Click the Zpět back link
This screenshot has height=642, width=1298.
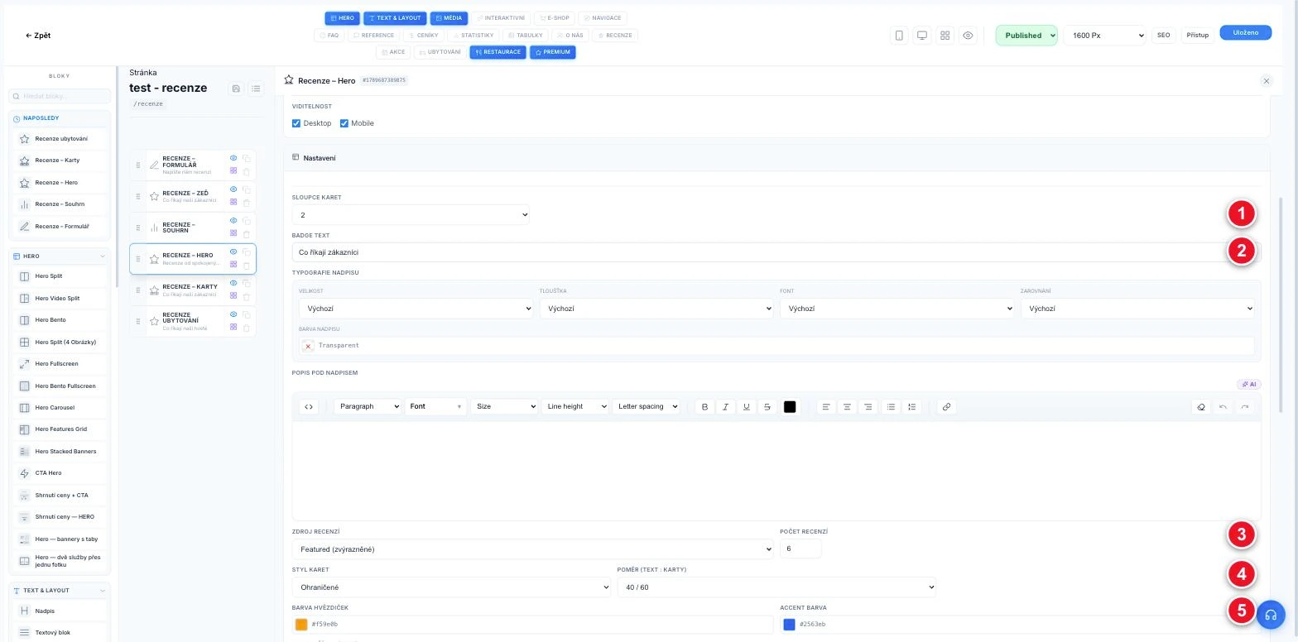click(x=38, y=36)
